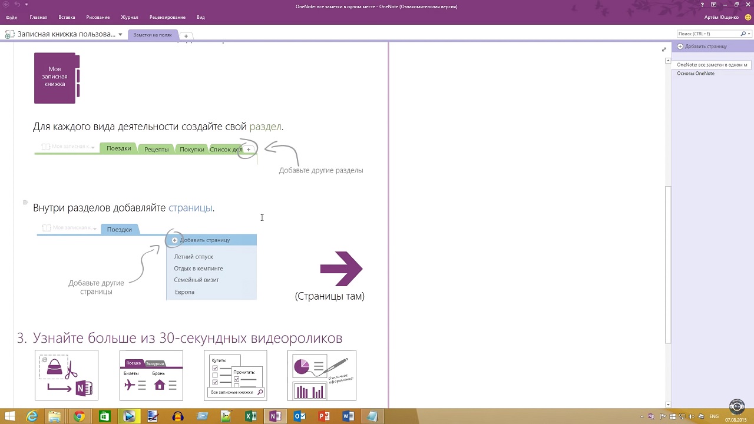The image size is (754, 424).
Task: Click Добавить страницу in the page panel
Action: [x=705, y=47]
